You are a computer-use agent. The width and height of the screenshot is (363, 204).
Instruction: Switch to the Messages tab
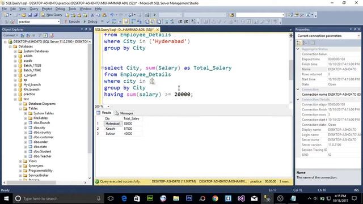[x=124, y=113]
